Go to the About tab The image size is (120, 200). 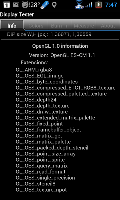point(108,26)
